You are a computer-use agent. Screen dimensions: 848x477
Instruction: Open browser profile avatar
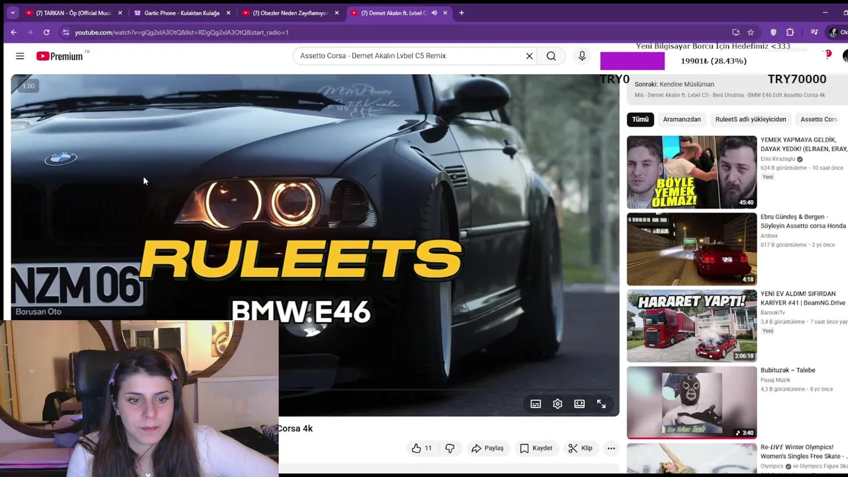click(833, 32)
